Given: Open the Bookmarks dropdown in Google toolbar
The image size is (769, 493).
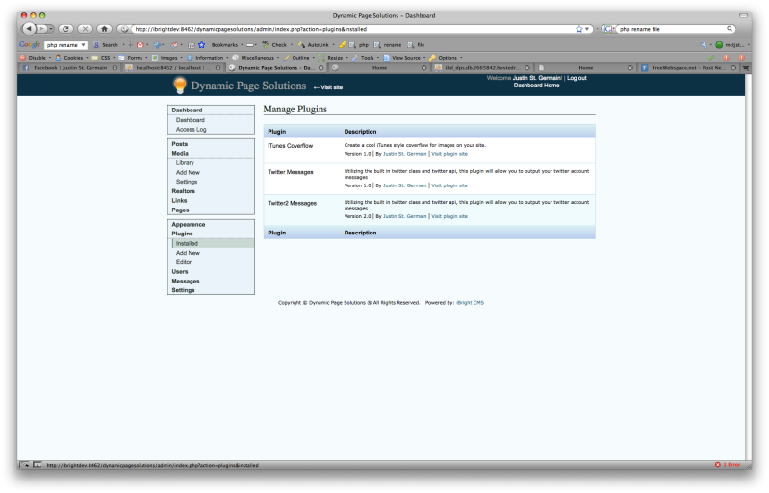Looking at the screenshot, I should 227,45.
